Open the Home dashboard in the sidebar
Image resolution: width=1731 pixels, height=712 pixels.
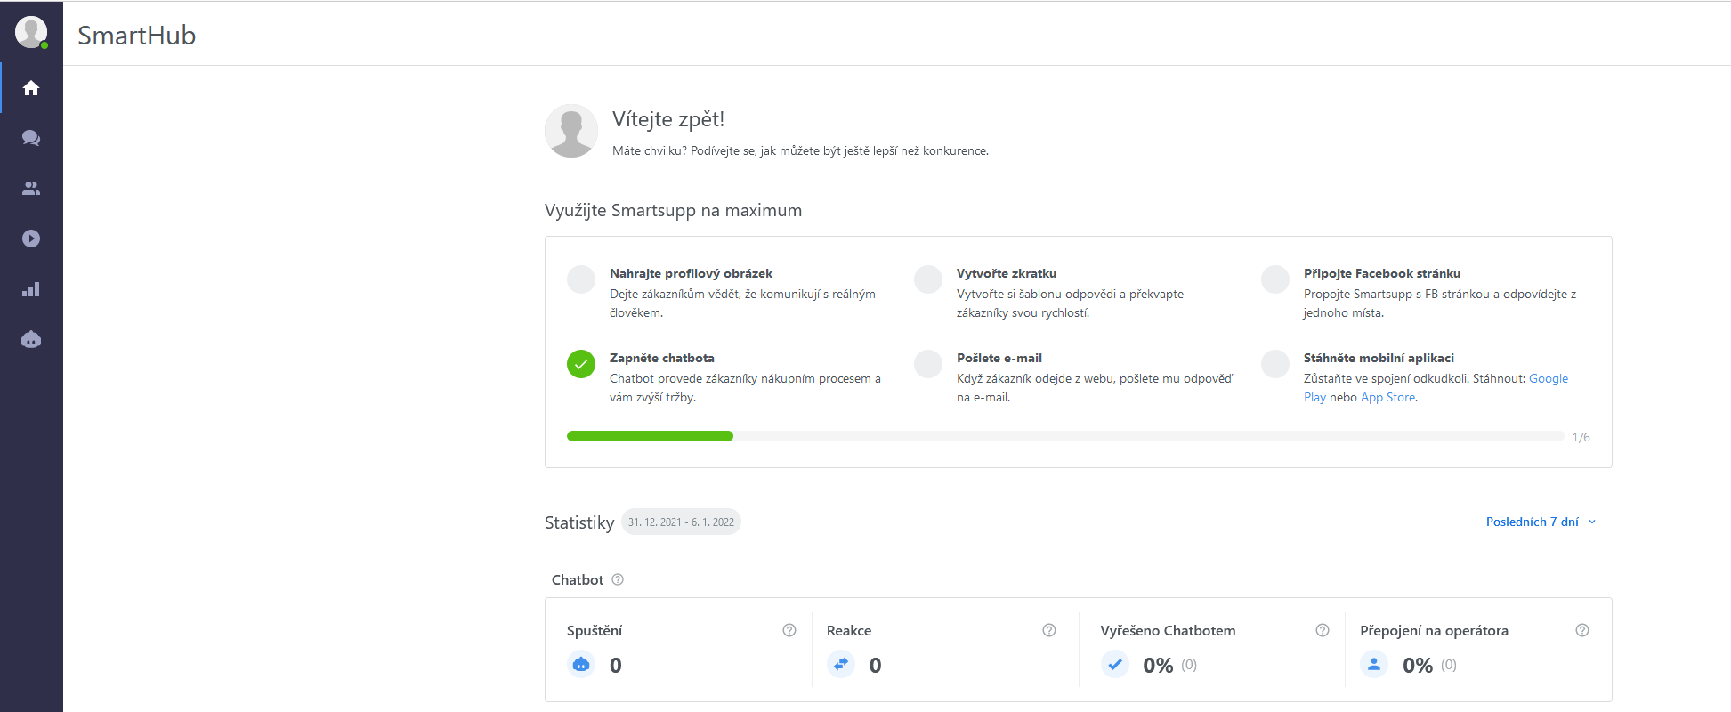[31, 88]
